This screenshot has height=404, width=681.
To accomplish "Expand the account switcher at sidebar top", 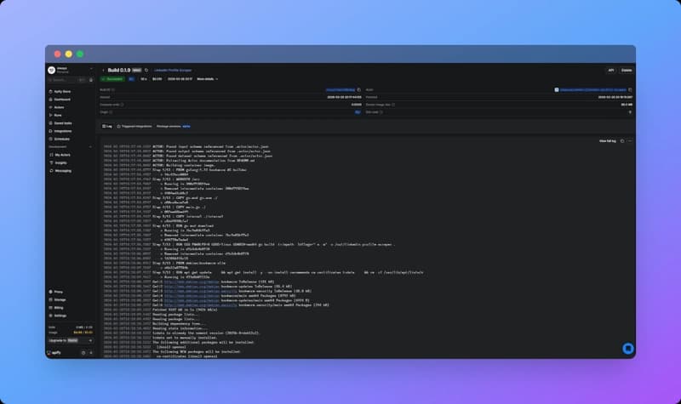I will click(91, 70).
